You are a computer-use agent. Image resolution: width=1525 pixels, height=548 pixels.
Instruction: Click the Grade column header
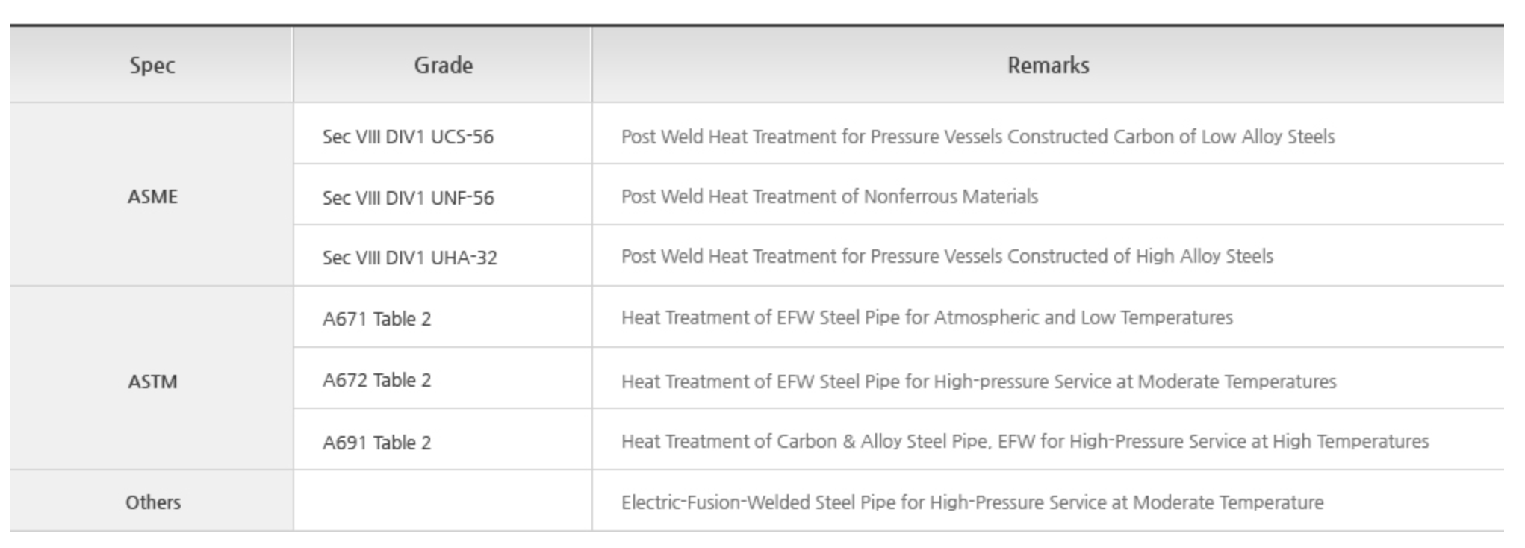tap(443, 65)
